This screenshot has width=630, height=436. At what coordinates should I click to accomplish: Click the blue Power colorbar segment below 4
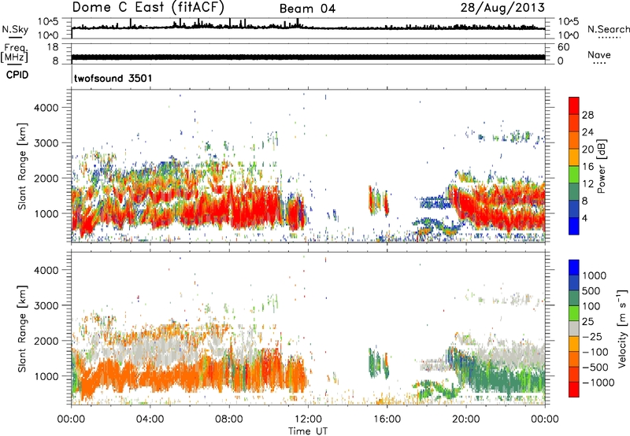point(574,226)
